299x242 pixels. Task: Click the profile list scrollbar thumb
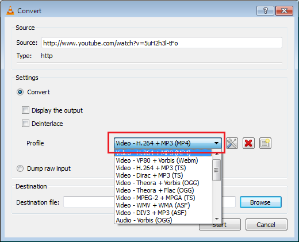click(x=217, y=170)
